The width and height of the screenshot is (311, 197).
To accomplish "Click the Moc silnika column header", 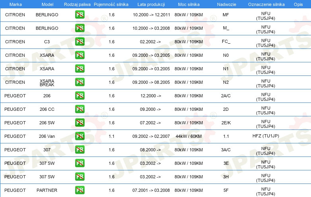I will pos(189,4).
